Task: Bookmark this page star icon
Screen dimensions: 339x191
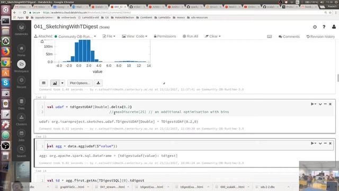Action: tap(330, 13)
